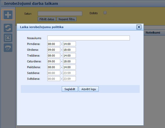Click the Satur filter input field
Image resolution: width=165 pixels, height=128 pixels.
pyautogui.click(x=60, y=14)
